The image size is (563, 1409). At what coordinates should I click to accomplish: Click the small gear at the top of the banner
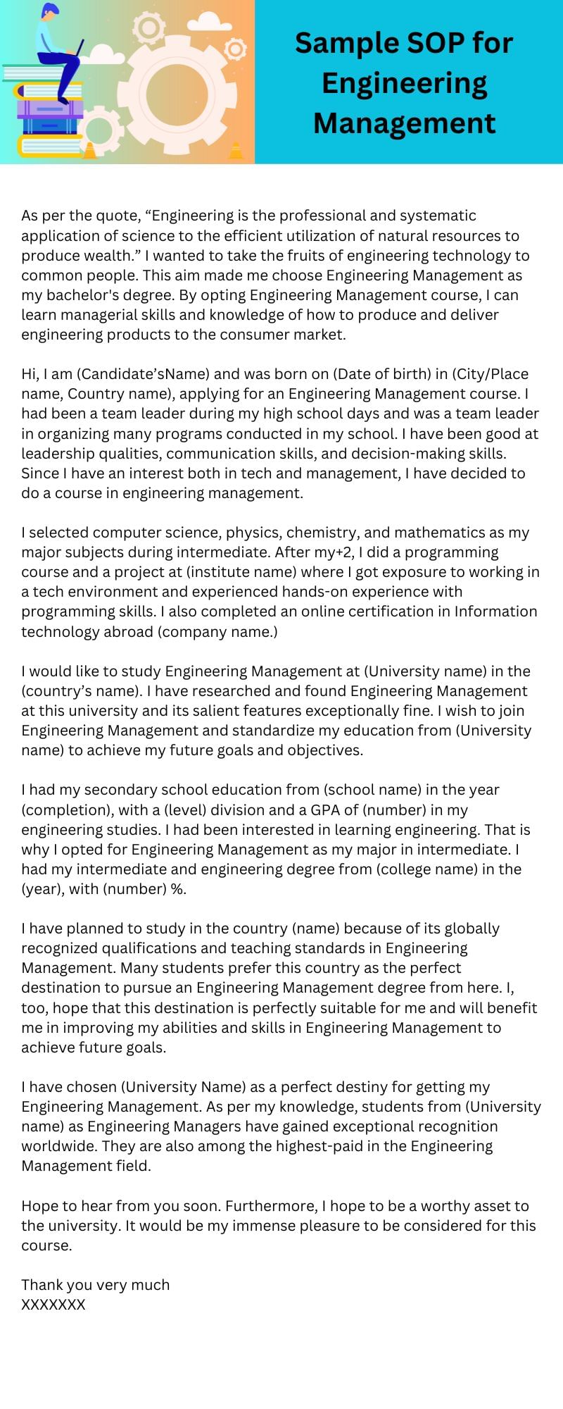pos(148,27)
